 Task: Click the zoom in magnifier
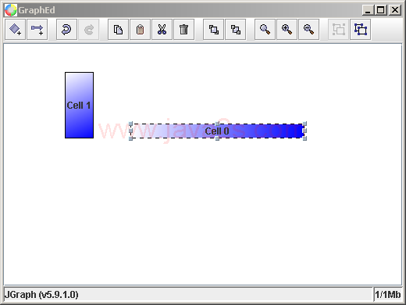tap(287, 30)
